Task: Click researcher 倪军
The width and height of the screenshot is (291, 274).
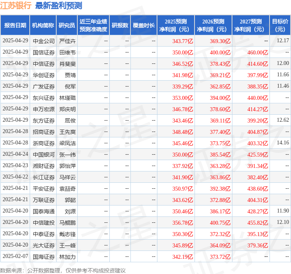Action: click(70, 87)
